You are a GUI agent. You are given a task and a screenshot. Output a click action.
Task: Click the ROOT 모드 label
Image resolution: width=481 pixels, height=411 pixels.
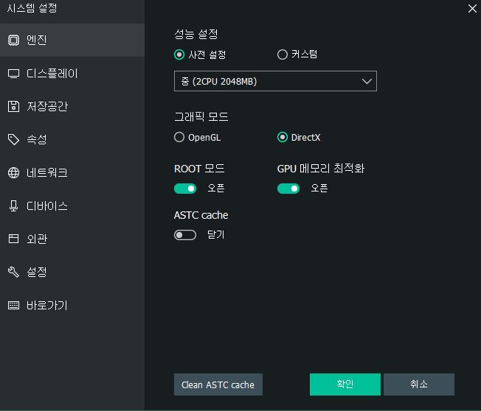coord(199,169)
